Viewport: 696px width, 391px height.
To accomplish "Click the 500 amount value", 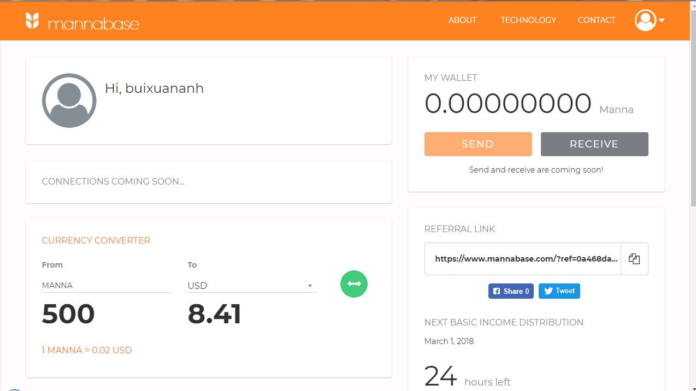I will point(68,314).
